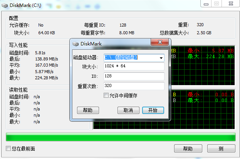Click red 最小 5.87 MB graph label
The width and height of the screenshot is (240, 159).
pyautogui.click(x=210, y=51)
